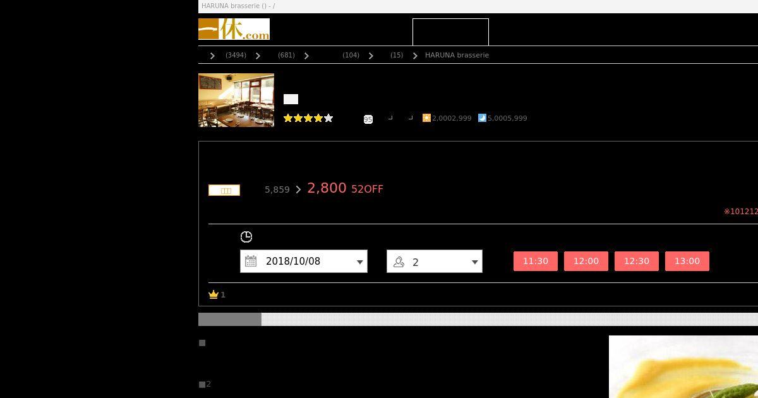
Task: Click the yellow-bordered plan label badge
Action: point(224,190)
